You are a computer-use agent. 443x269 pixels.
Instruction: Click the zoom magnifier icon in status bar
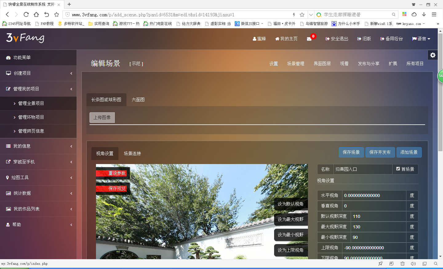436,264
